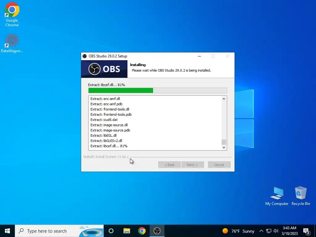Image resolution: width=316 pixels, height=237 pixels.
Task: Click the < Back button in setup
Action: (169, 165)
